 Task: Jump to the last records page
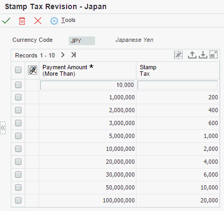pos(74,55)
